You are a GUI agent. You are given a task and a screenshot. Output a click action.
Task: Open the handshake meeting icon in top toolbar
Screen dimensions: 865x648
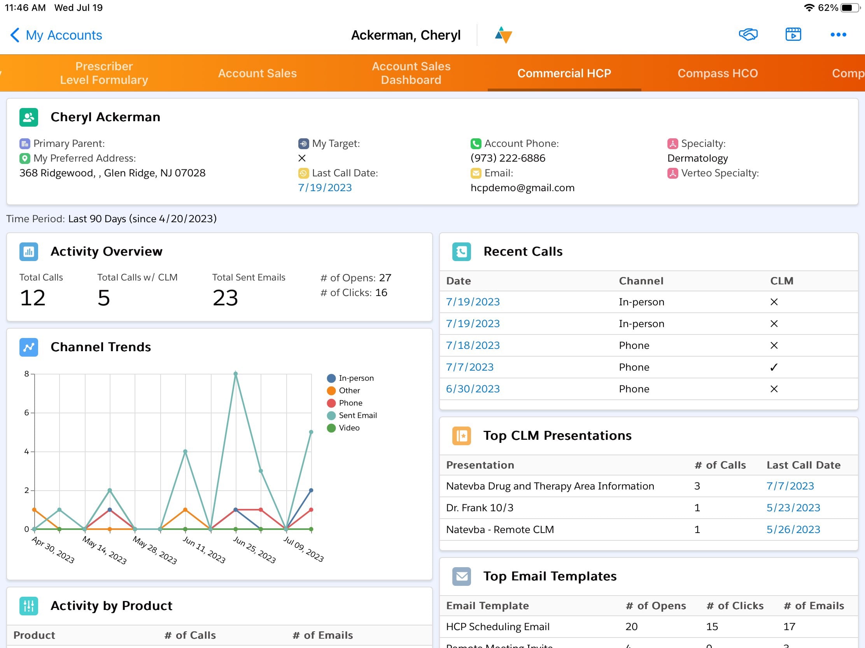click(x=748, y=34)
